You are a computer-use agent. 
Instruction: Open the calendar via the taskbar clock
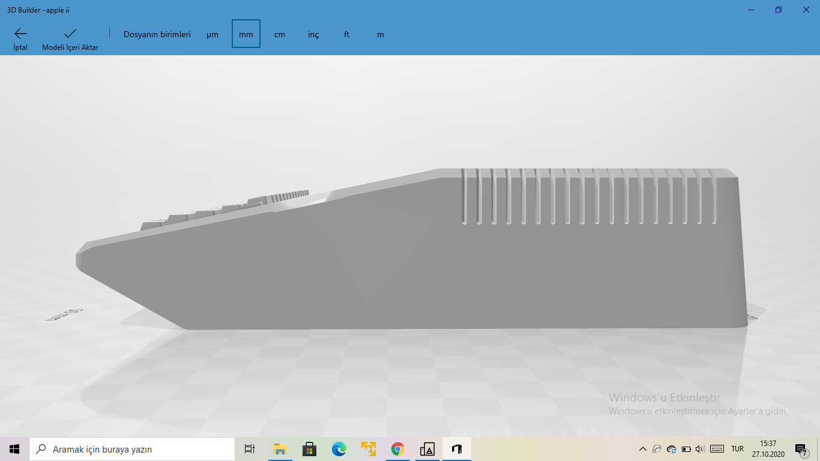[x=768, y=449]
